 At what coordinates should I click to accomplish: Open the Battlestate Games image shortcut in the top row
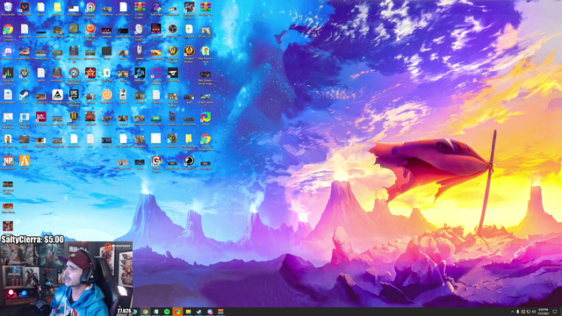tap(190, 7)
